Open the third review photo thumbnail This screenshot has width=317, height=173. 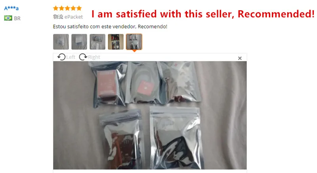[x=97, y=42]
